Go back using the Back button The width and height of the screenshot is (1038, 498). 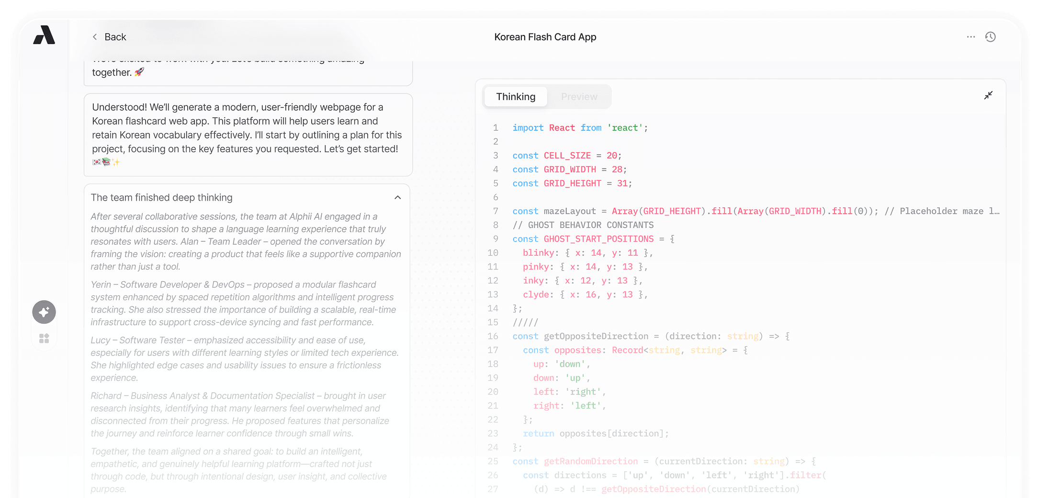click(x=109, y=37)
